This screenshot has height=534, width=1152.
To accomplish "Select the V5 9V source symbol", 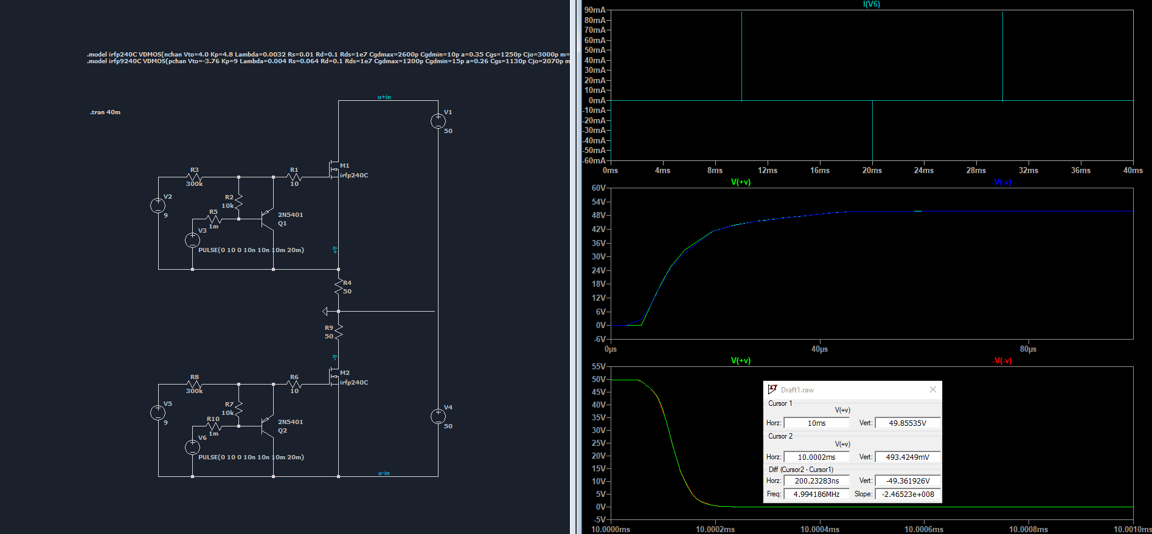I will point(158,412).
